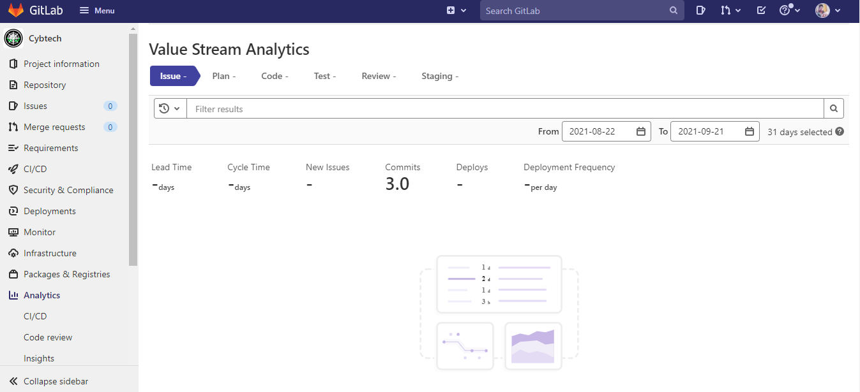Click the Packages & Registries icon
The width and height of the screenshot is (860, 392).
(13, 274)
